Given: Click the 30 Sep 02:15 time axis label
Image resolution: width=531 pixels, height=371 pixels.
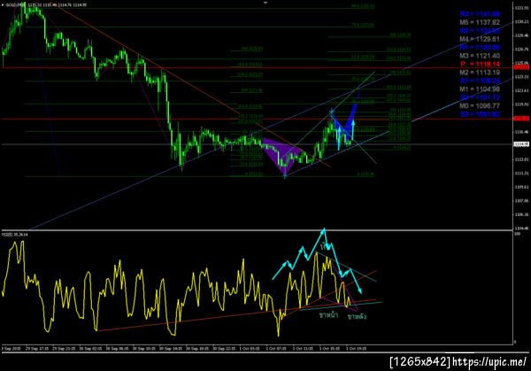Looking at the screenshot, I should (90, 348).
